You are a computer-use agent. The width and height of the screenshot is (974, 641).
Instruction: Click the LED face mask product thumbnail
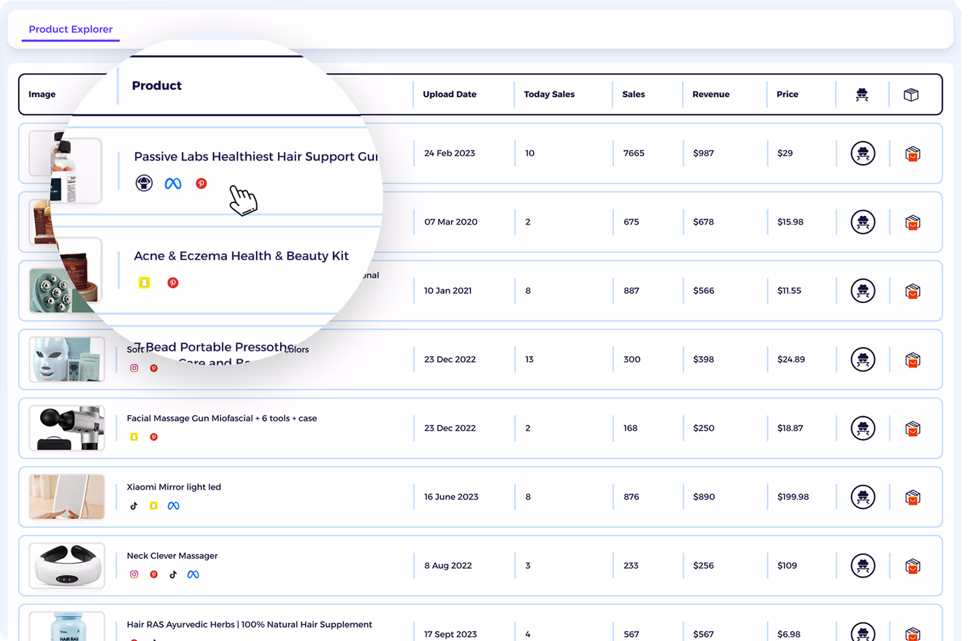67,360
